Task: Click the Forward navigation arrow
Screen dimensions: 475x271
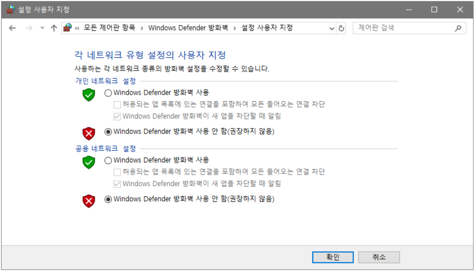Action: 29,28
